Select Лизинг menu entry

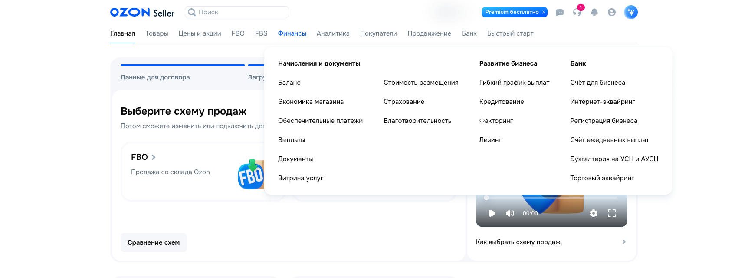(x=490, y=140)
